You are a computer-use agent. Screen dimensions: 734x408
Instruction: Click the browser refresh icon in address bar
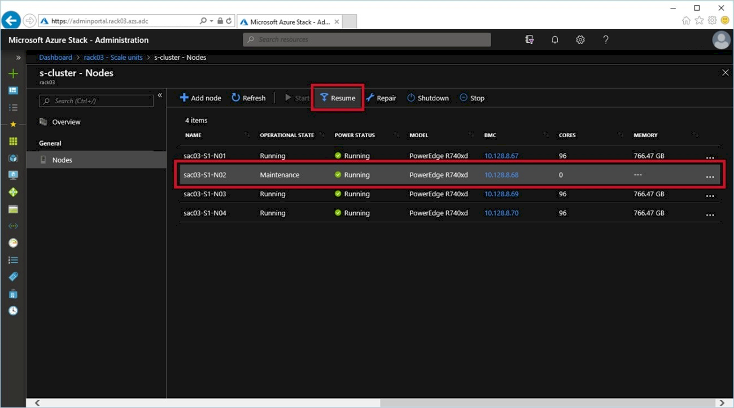pyautogui.click(x=229, y=21)
